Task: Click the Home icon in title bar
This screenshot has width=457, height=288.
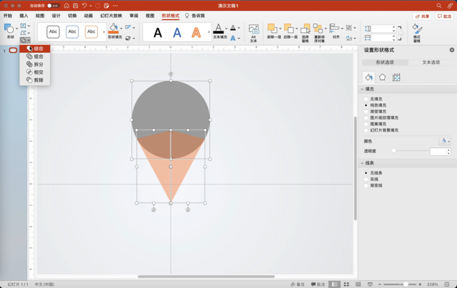Action: pyautogui.click(x=66, y=5)
